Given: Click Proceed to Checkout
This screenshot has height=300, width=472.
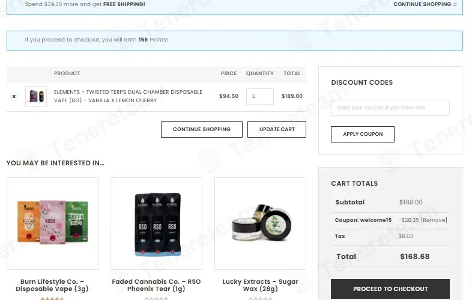Looking at the screenshot, I should [390, 289].
